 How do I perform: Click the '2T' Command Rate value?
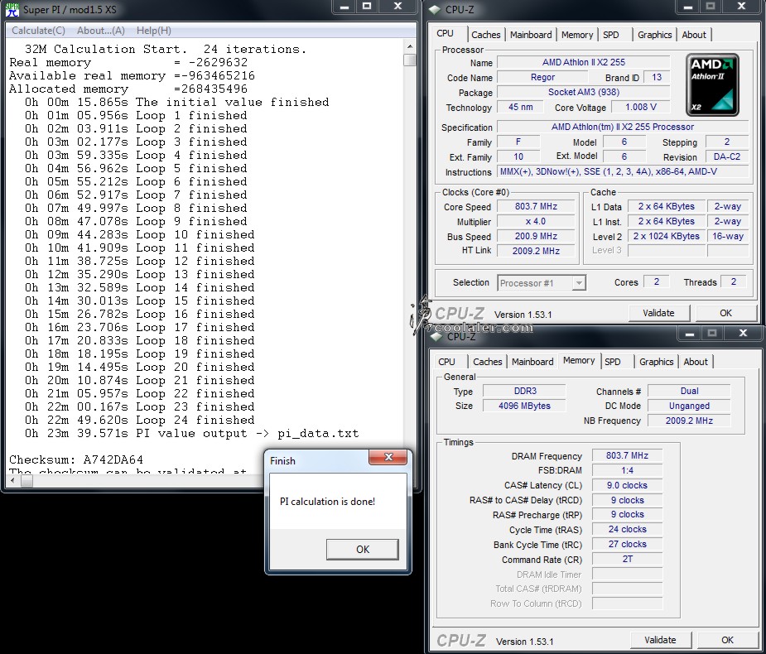click(627, 560)
